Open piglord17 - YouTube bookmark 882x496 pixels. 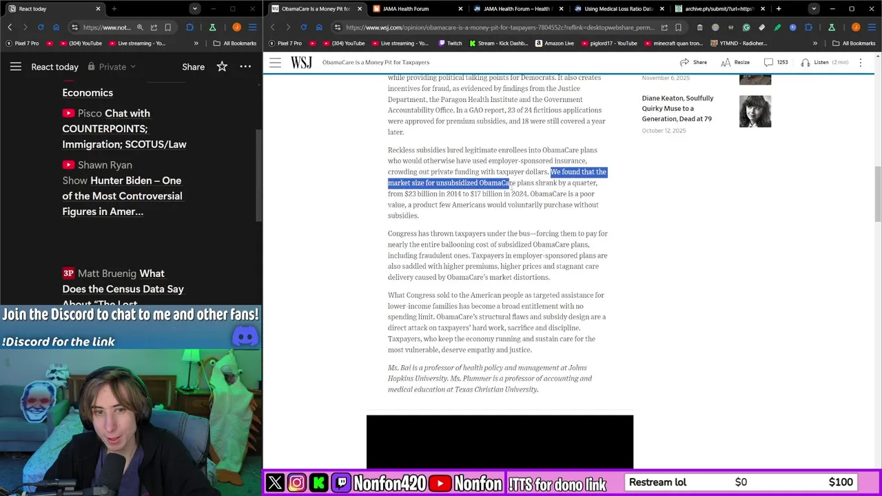608,43
